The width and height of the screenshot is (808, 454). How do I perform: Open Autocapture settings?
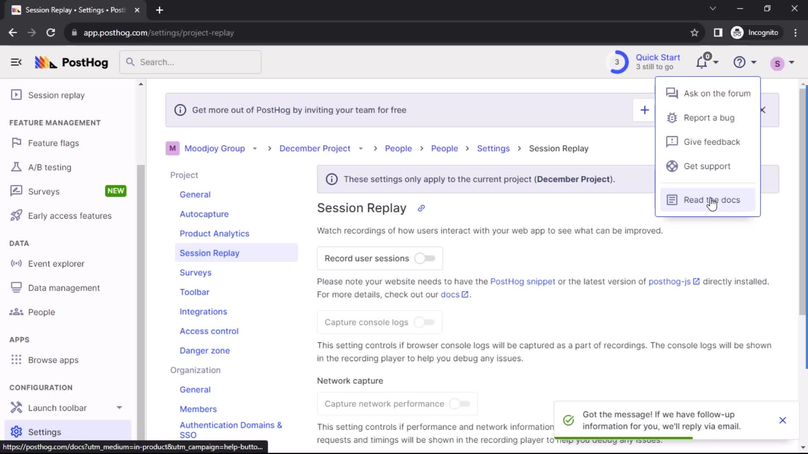(204, 214)
